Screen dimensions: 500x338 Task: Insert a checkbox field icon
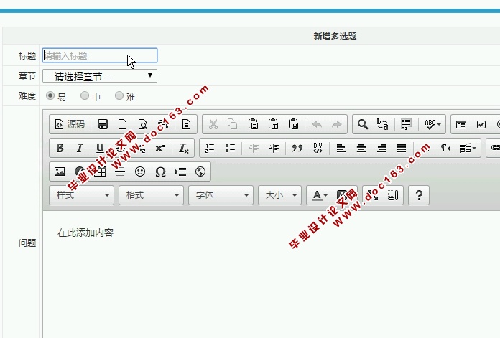(x=481, y=124)
